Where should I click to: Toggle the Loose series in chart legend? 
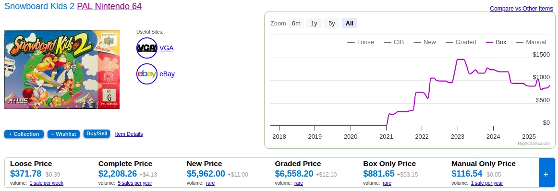click(361, 42)
